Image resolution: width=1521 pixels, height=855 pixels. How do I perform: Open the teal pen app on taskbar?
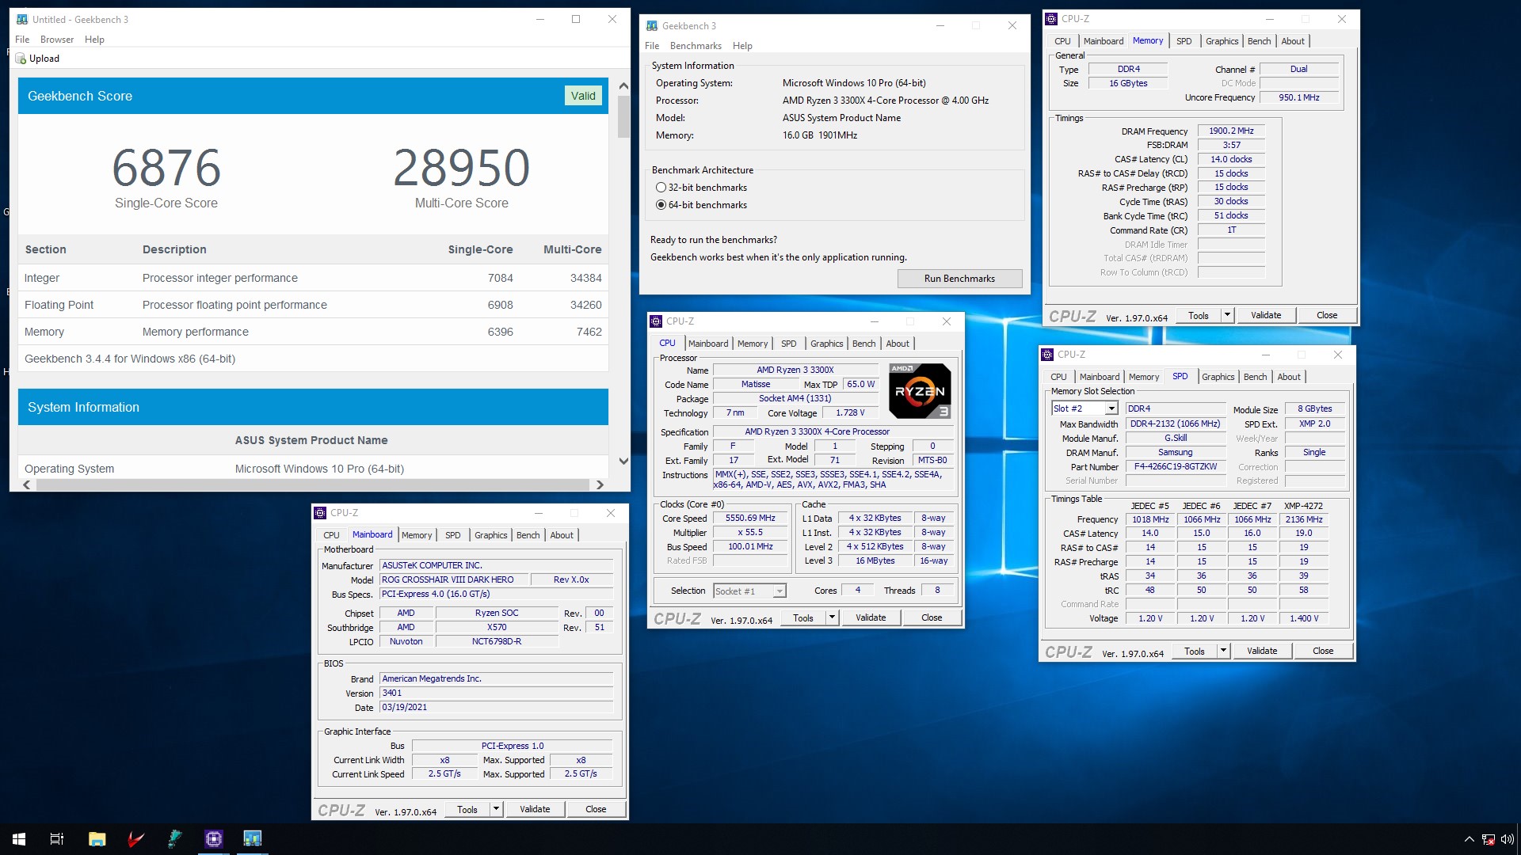pyautogui.click(x=174, y=839)
